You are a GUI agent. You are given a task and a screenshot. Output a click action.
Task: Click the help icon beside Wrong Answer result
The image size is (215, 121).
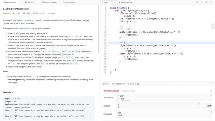(x=211, y=91)
